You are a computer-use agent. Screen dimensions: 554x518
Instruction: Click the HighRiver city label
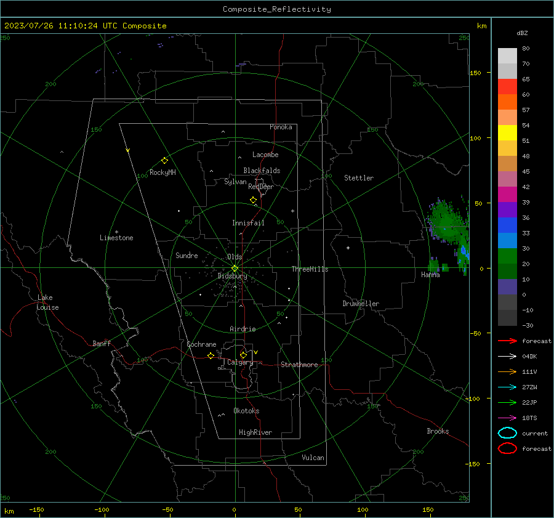tap(255, 432)
